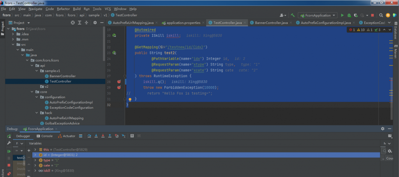Collapse the src folder
The image size is (399, 177).
[13, 44]
